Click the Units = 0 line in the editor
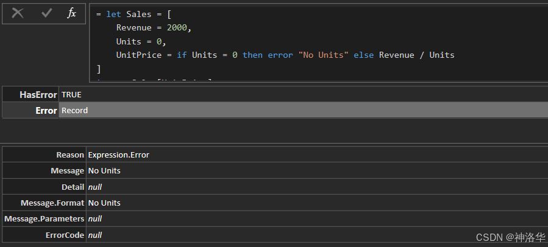This screenshot has height=247, width=548. click(141, 41)
